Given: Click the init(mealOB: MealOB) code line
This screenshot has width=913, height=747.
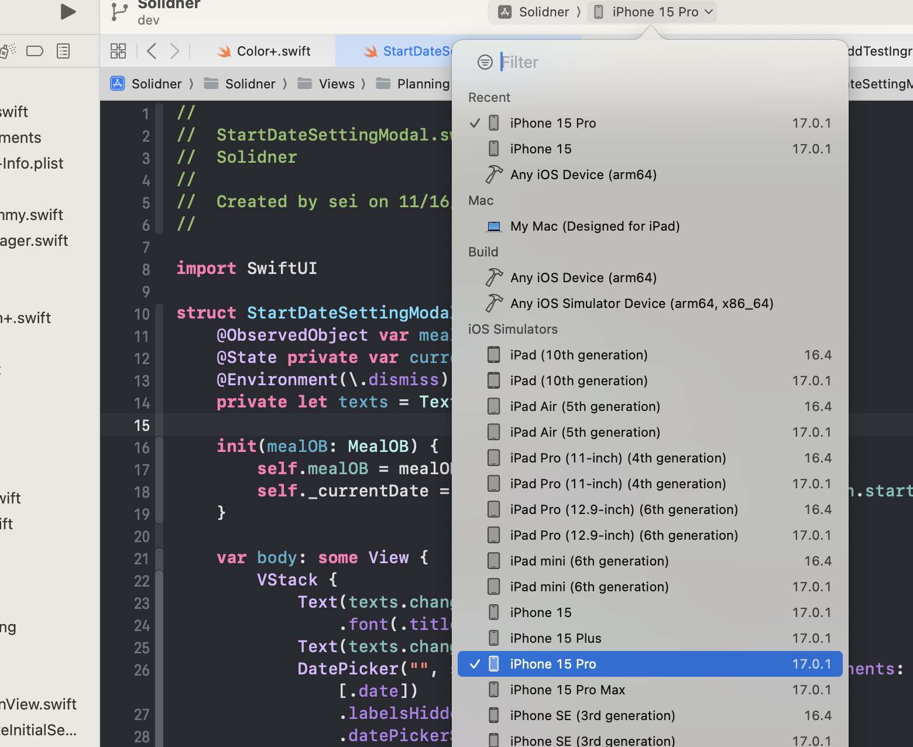Looking at the screenshot, I should click(328, 447).
